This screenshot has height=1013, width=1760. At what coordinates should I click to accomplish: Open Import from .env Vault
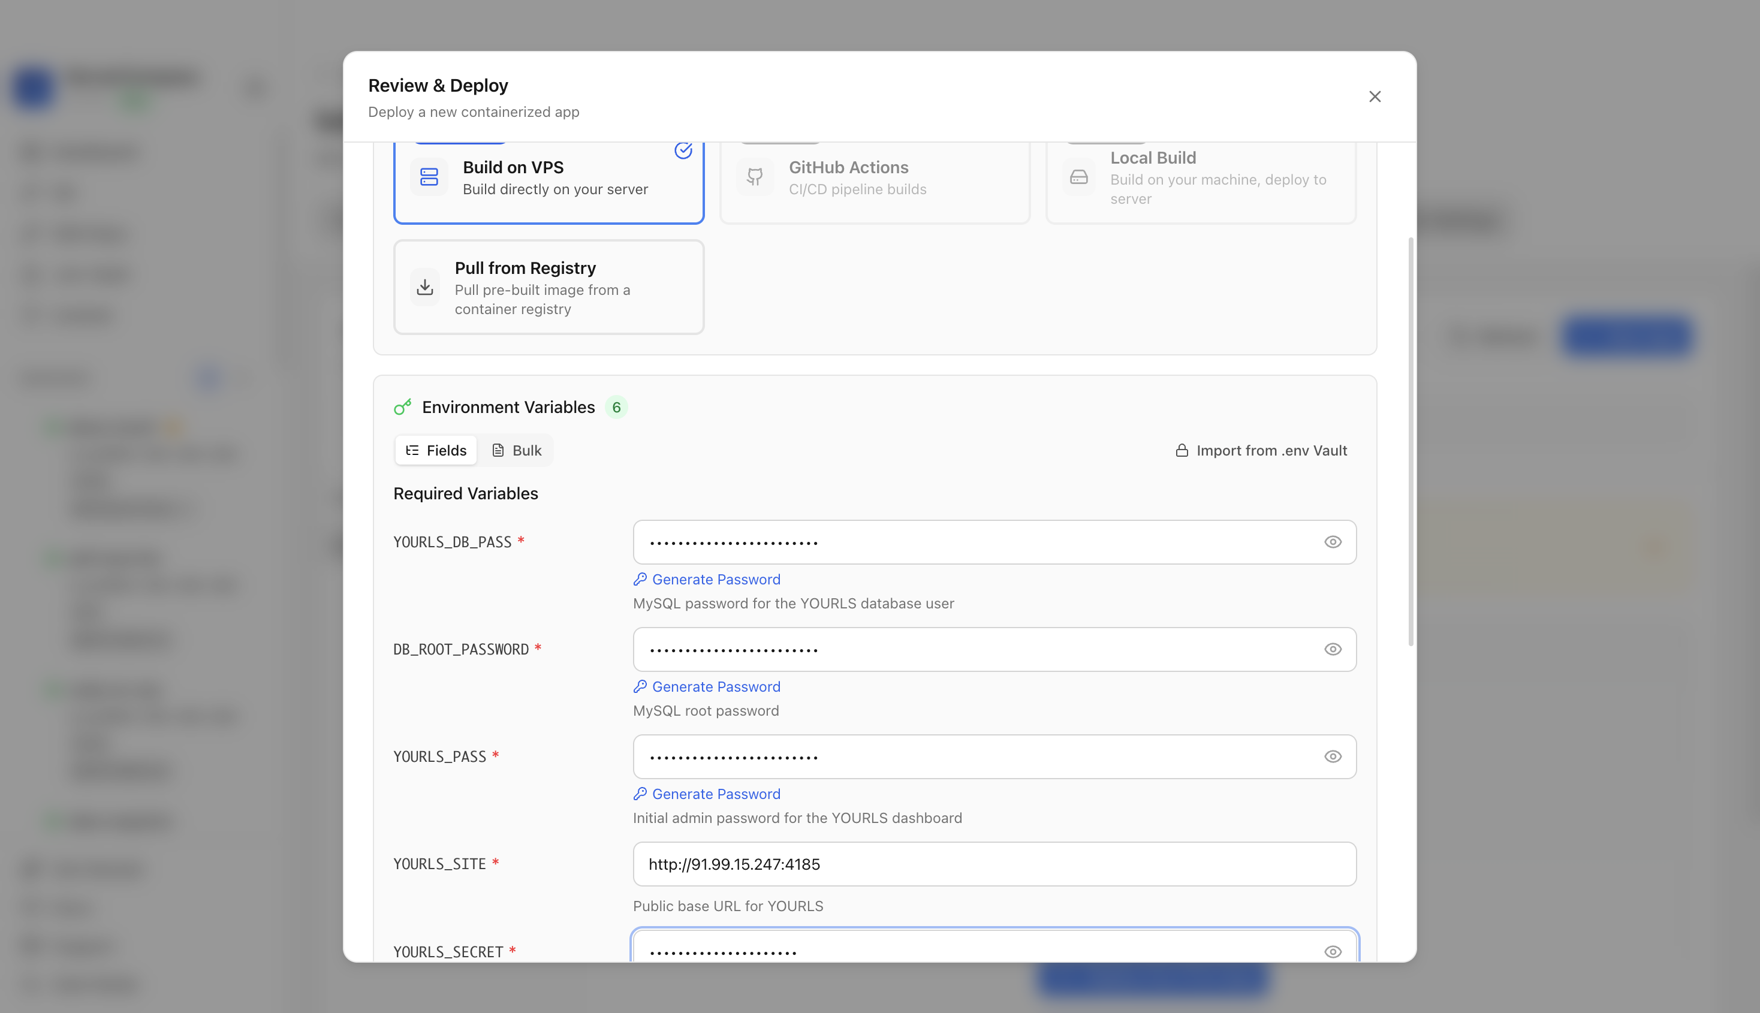click(1261, 451)
